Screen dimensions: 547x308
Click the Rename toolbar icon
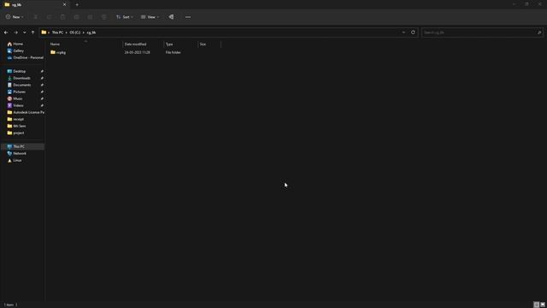pyautogui.click(x=76, y=17)
